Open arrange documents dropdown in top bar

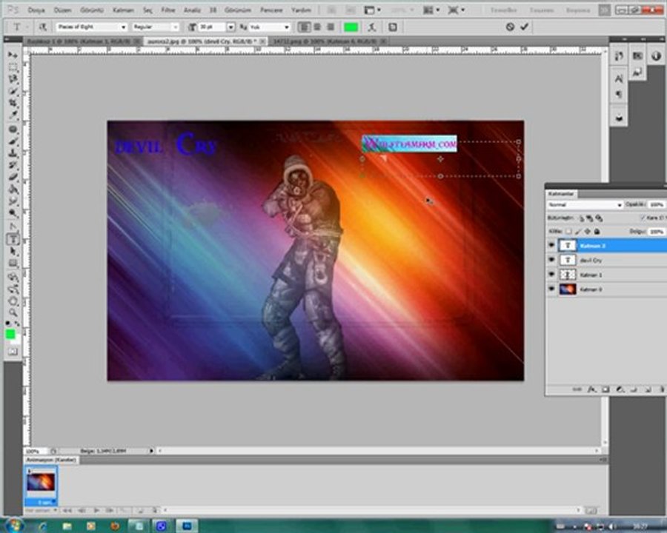pos(431,10)
